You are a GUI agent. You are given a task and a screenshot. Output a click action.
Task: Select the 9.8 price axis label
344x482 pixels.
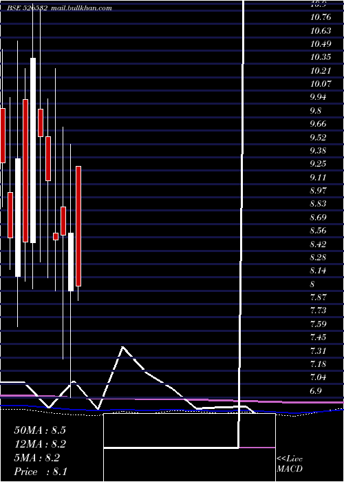click(x=316, y=111)
